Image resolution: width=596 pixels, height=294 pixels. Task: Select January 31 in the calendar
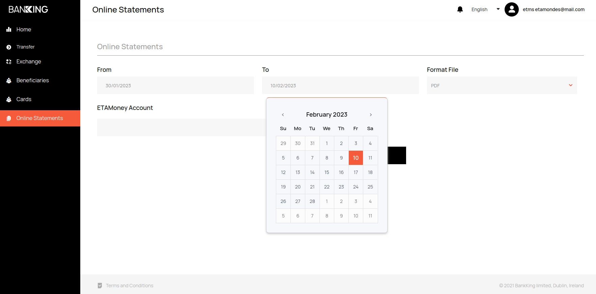[312, 143]
